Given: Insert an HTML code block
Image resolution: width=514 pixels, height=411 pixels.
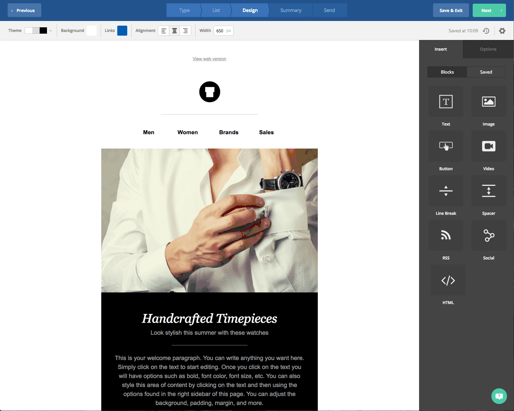Looking at the screenshot, I should pyautogui.click(x=448, y=280).
